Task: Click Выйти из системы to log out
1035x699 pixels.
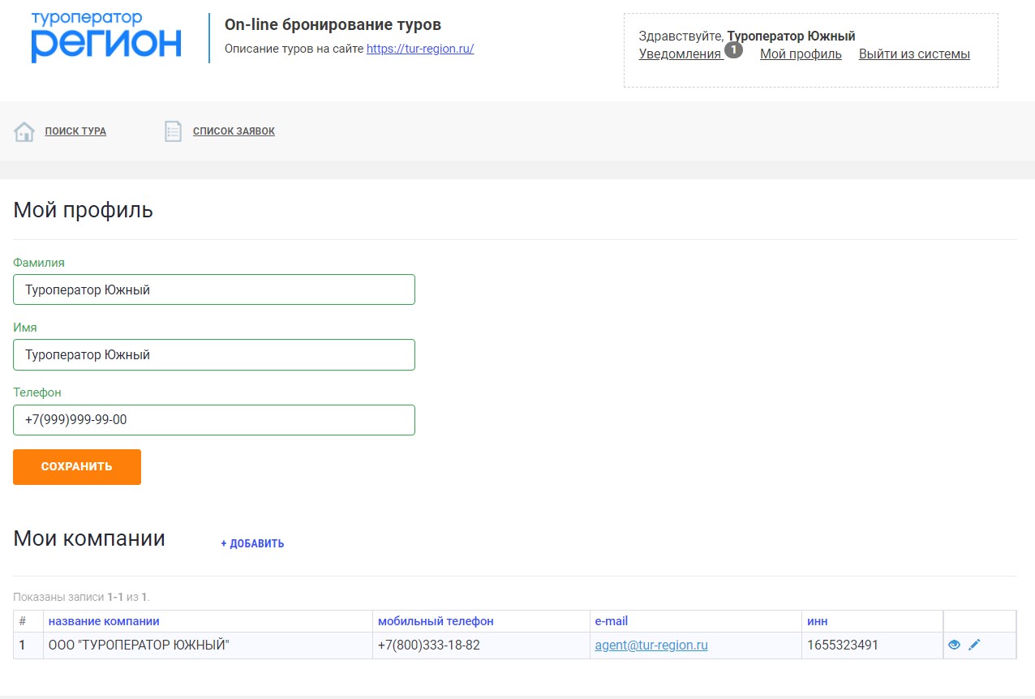Action: (914, 54)
